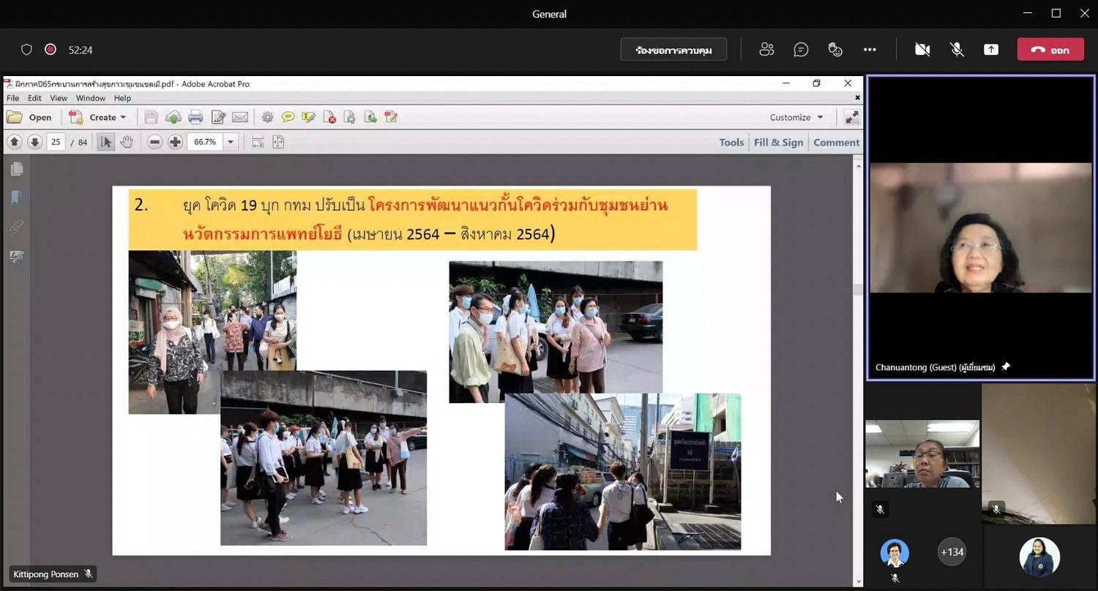Zoom in with the plus button
The width and height of the screenshot is (1098, 591).
[x=175, y=142]
